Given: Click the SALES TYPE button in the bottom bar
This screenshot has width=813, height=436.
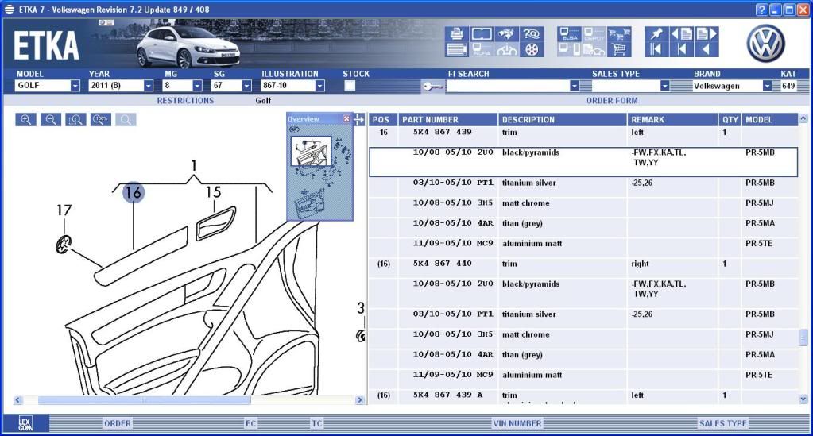Looking at the screenshot, I should point(722,423).
